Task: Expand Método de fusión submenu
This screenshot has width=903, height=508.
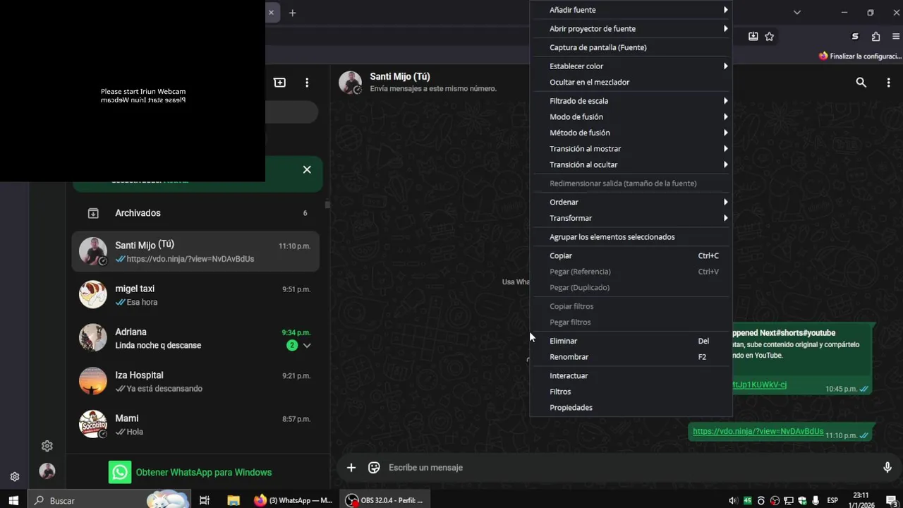Action: (631, 133)
